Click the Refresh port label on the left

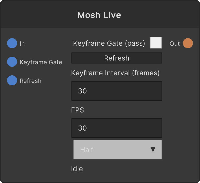[30, 81]
